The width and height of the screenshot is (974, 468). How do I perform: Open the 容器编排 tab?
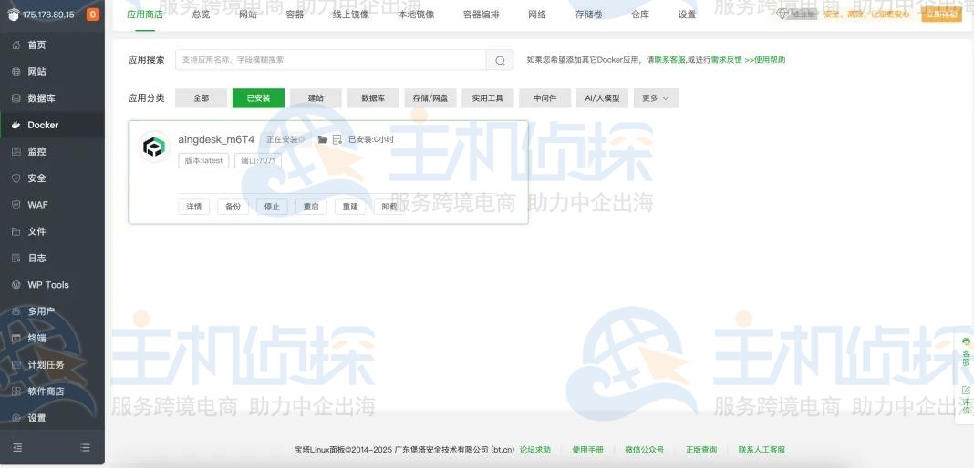click(x=482, y=15)
